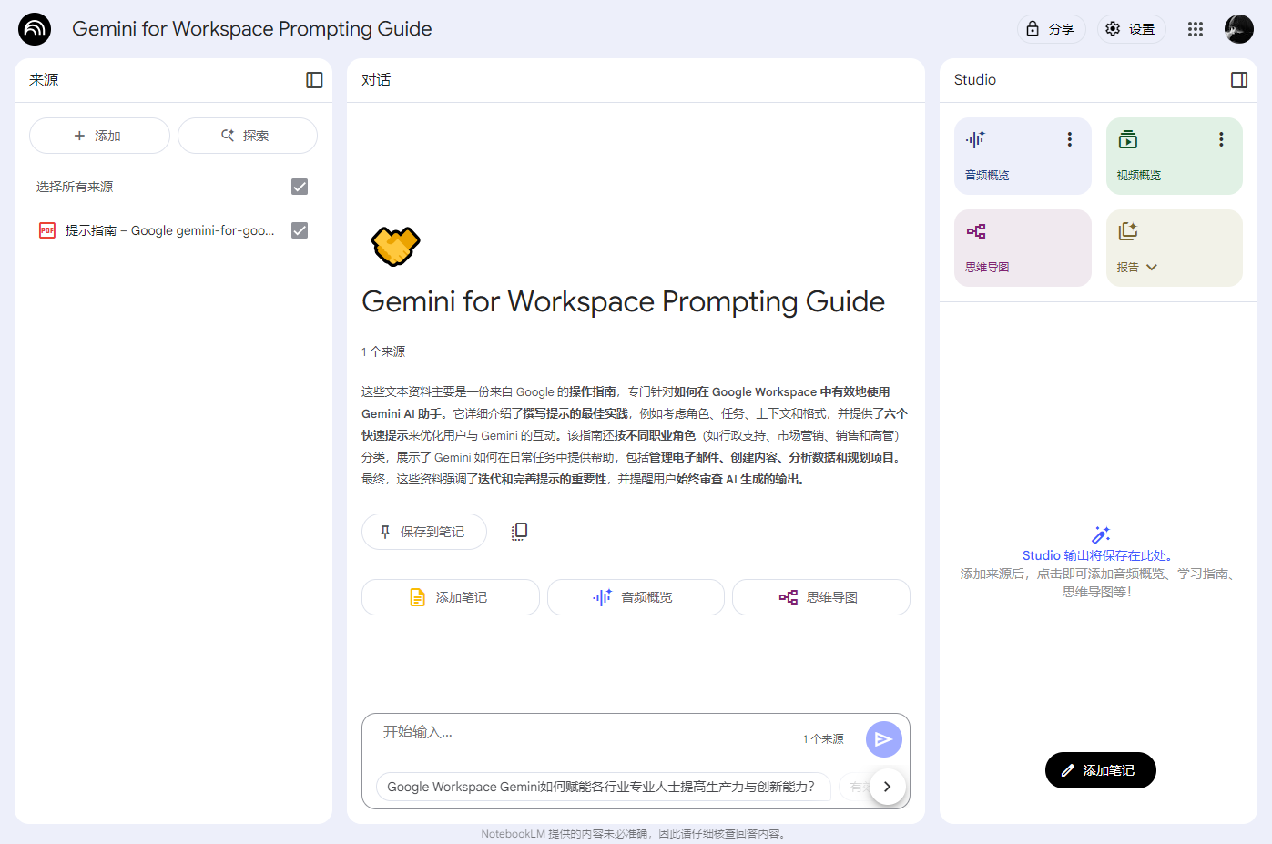The height and width of the screenshot is (844, 1272).
Task: Click the Studio panel heading
Action: (x=975, y=80)
